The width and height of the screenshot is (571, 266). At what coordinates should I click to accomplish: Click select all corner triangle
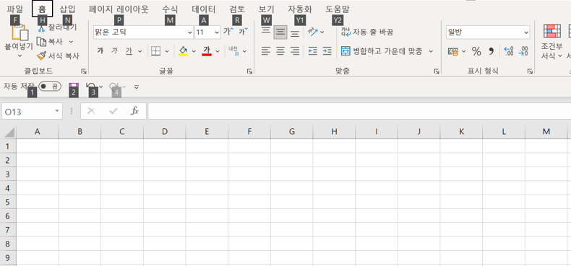pyautogui.click(x=10, y=131)
